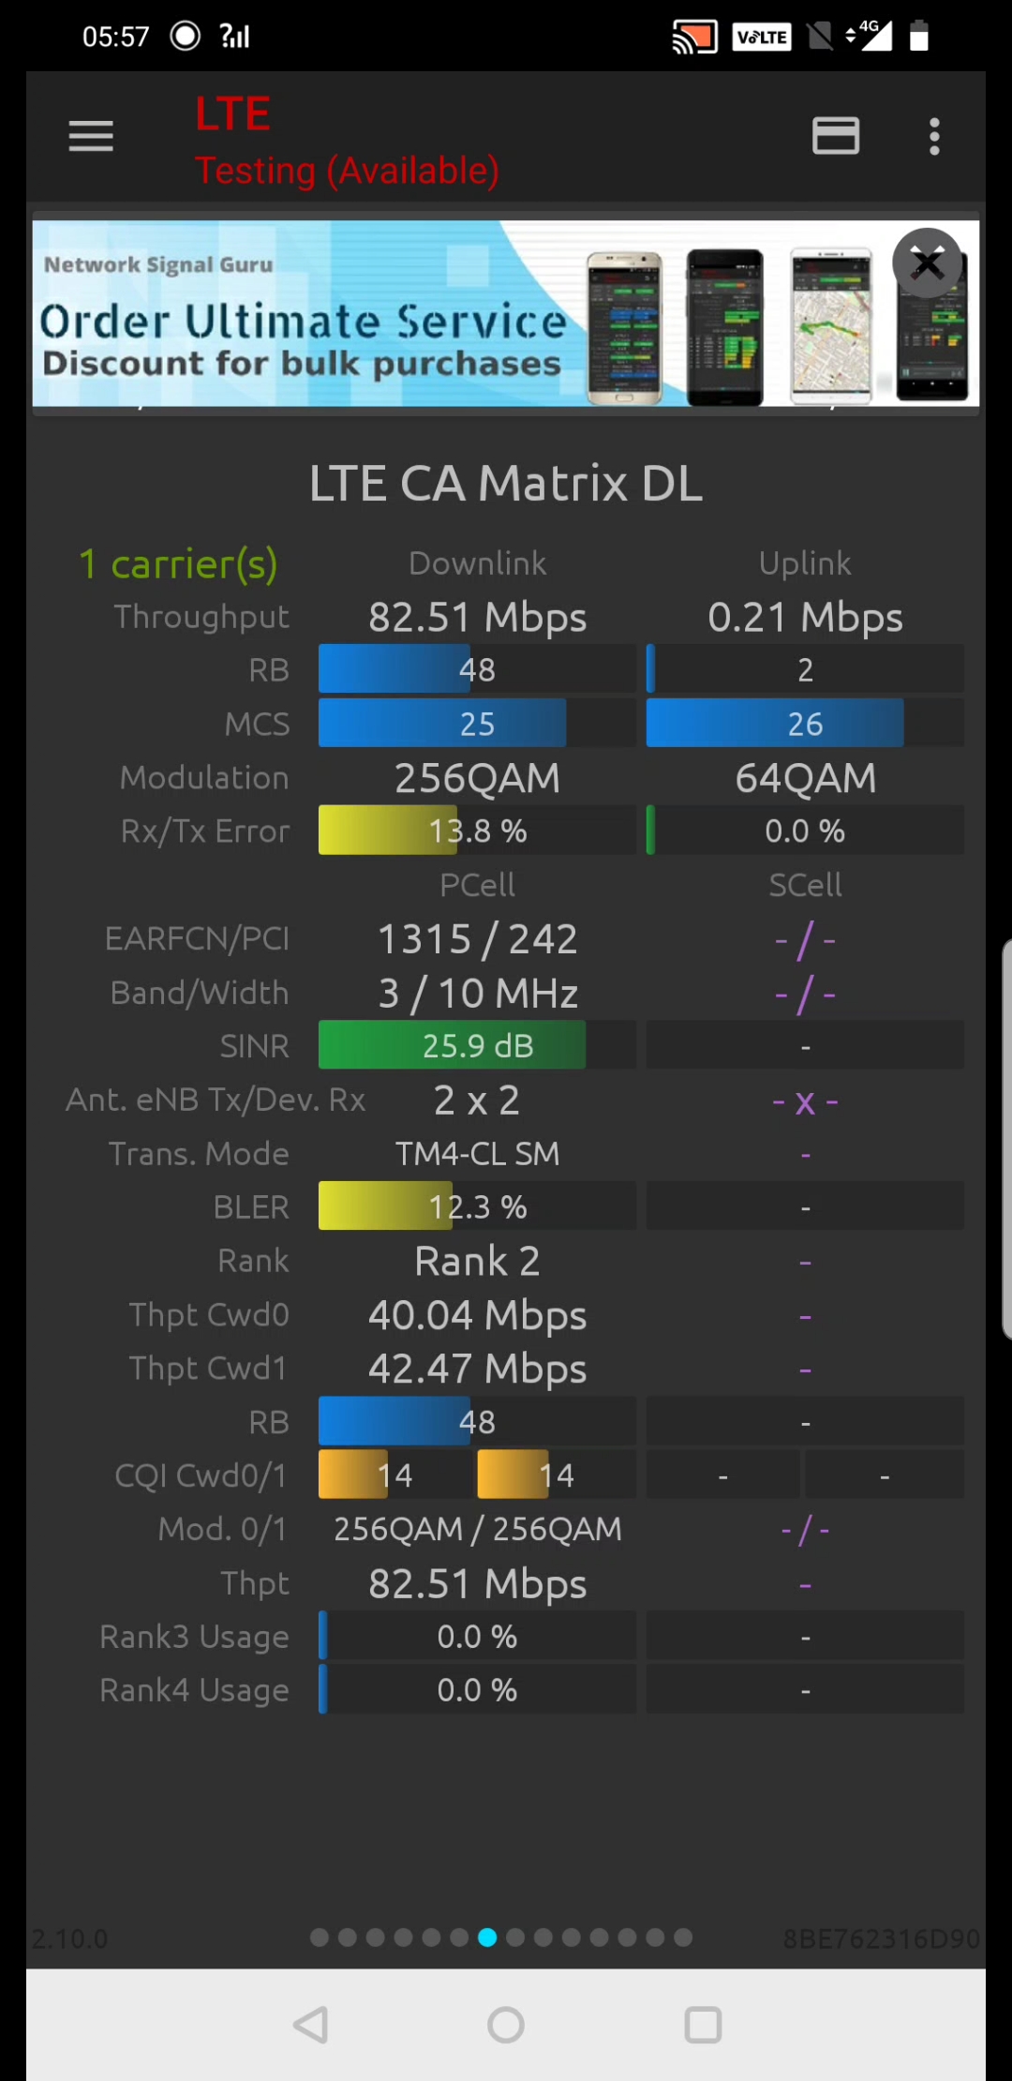
Task: Open the three-dot overflow menu
Action: pos(933,137)
